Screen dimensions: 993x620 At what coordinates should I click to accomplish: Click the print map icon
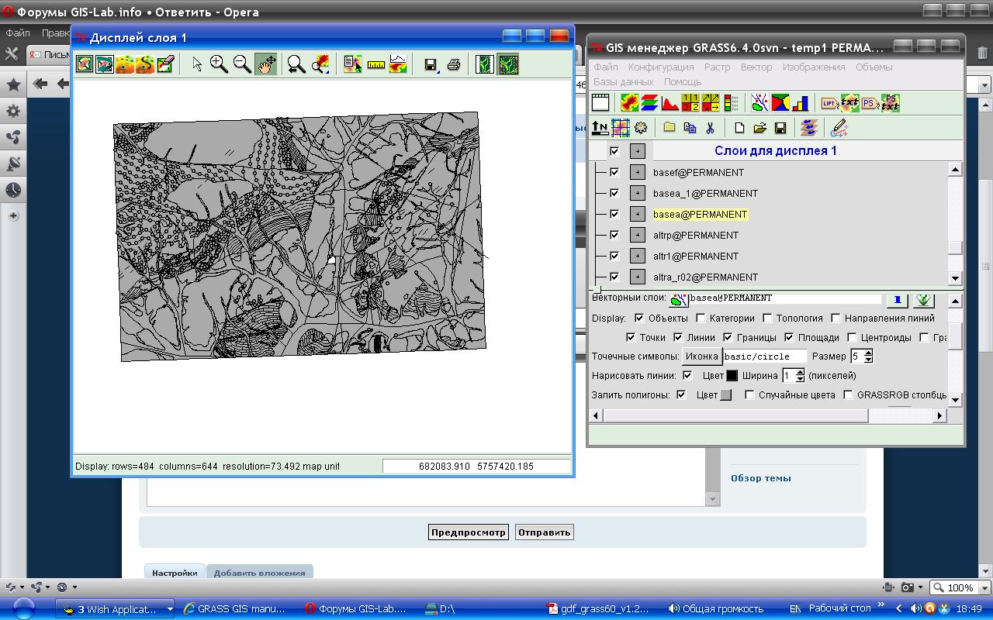(x=454, y=64)
